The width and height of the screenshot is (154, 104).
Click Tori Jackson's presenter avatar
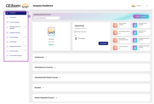coord(76,38)
